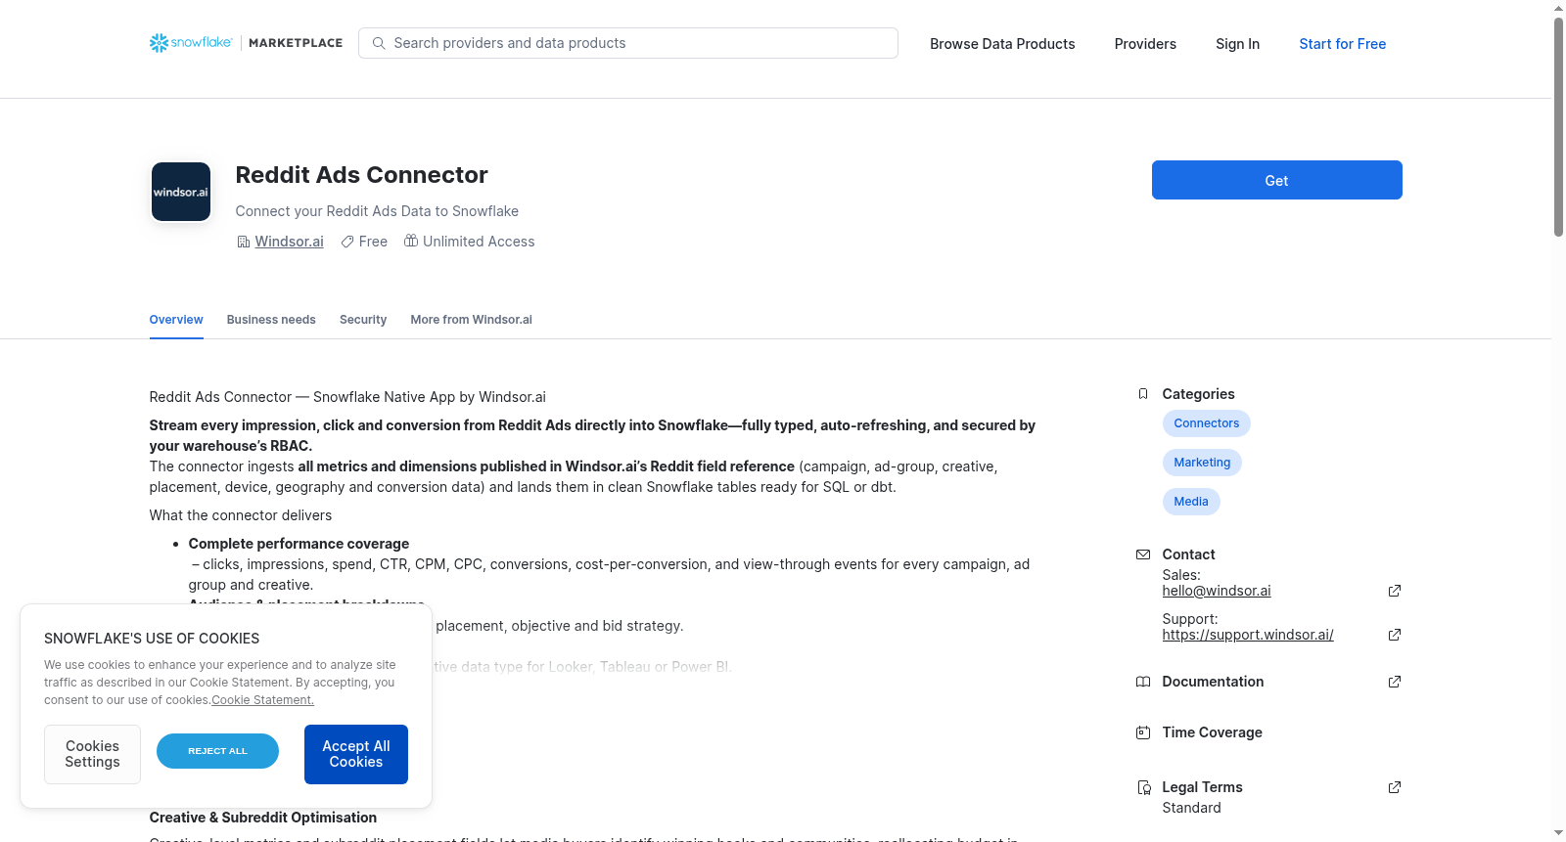Open More from Windsor.ai tab
This screenshot has height=842, width=1566.
click(472, 320)
